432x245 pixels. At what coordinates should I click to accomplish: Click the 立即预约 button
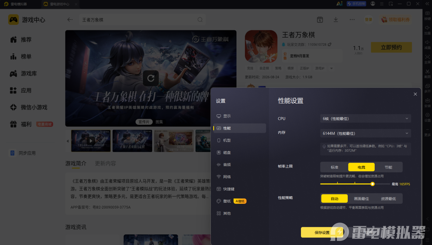point(391,47)
